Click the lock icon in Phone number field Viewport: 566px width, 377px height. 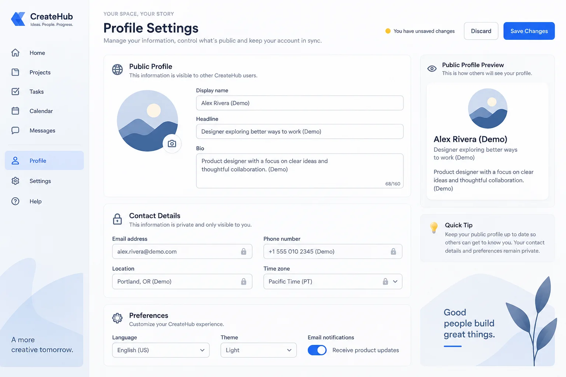point(394,251)
